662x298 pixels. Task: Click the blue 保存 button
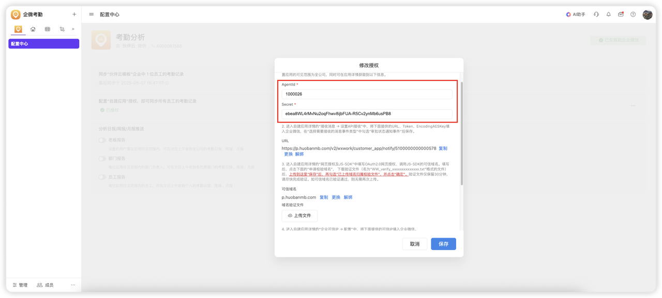coord(443,244)
